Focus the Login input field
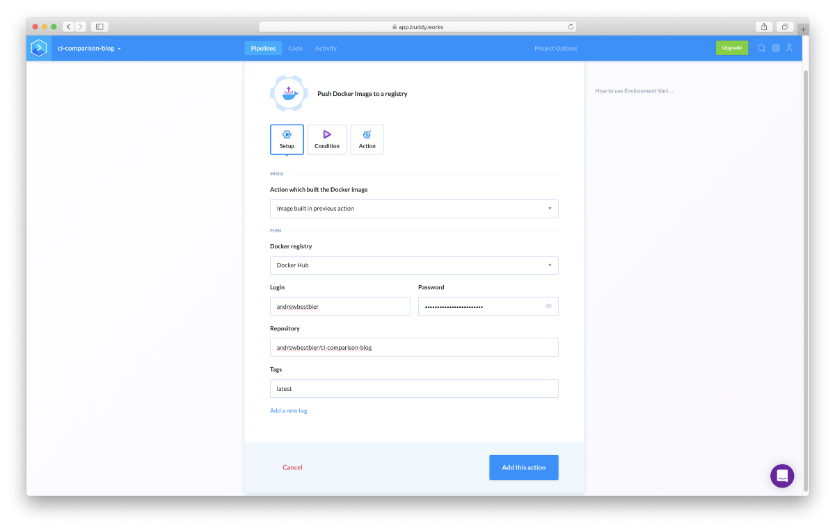835x530 pixels. [x=340, y=306]
